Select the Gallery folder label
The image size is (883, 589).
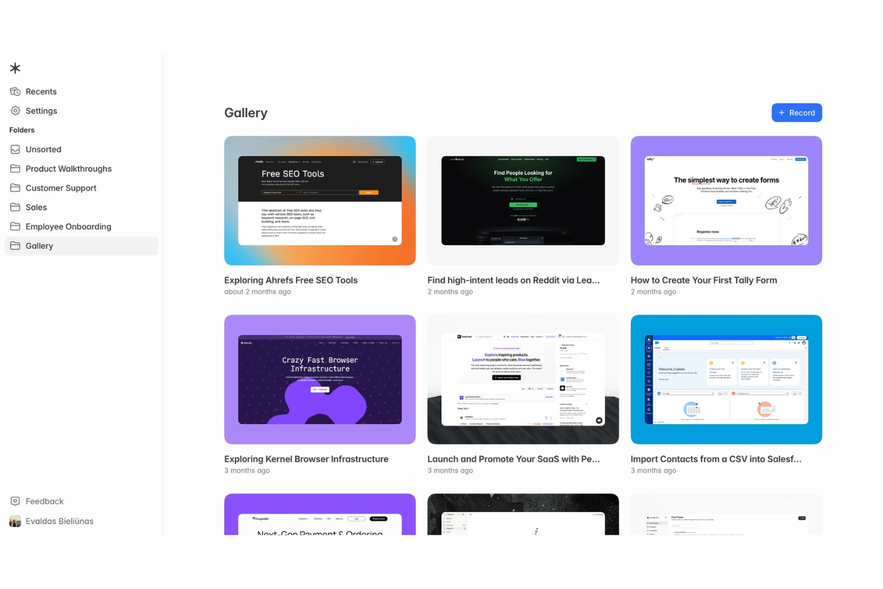click(39, 245)
